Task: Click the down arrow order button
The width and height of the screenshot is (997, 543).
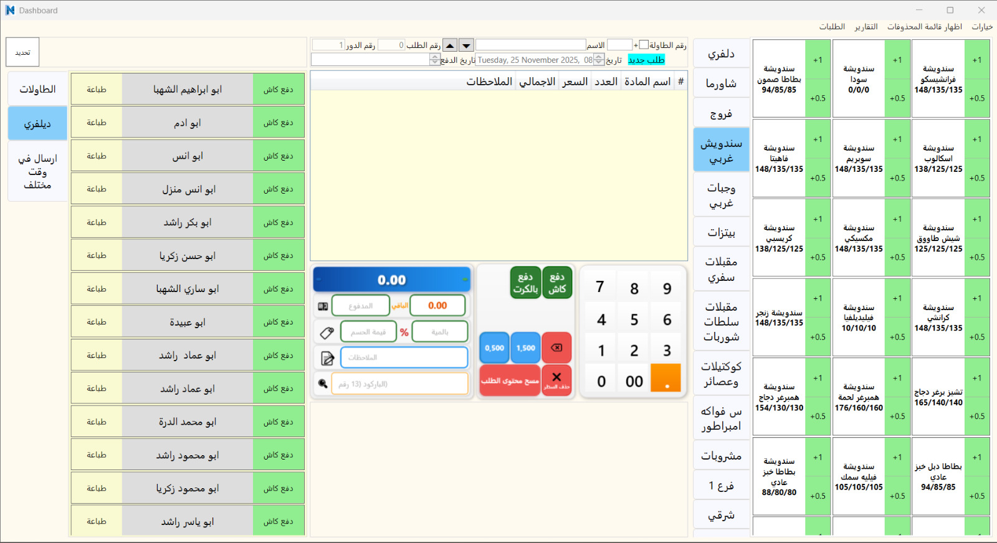Action: coord(466,45)
